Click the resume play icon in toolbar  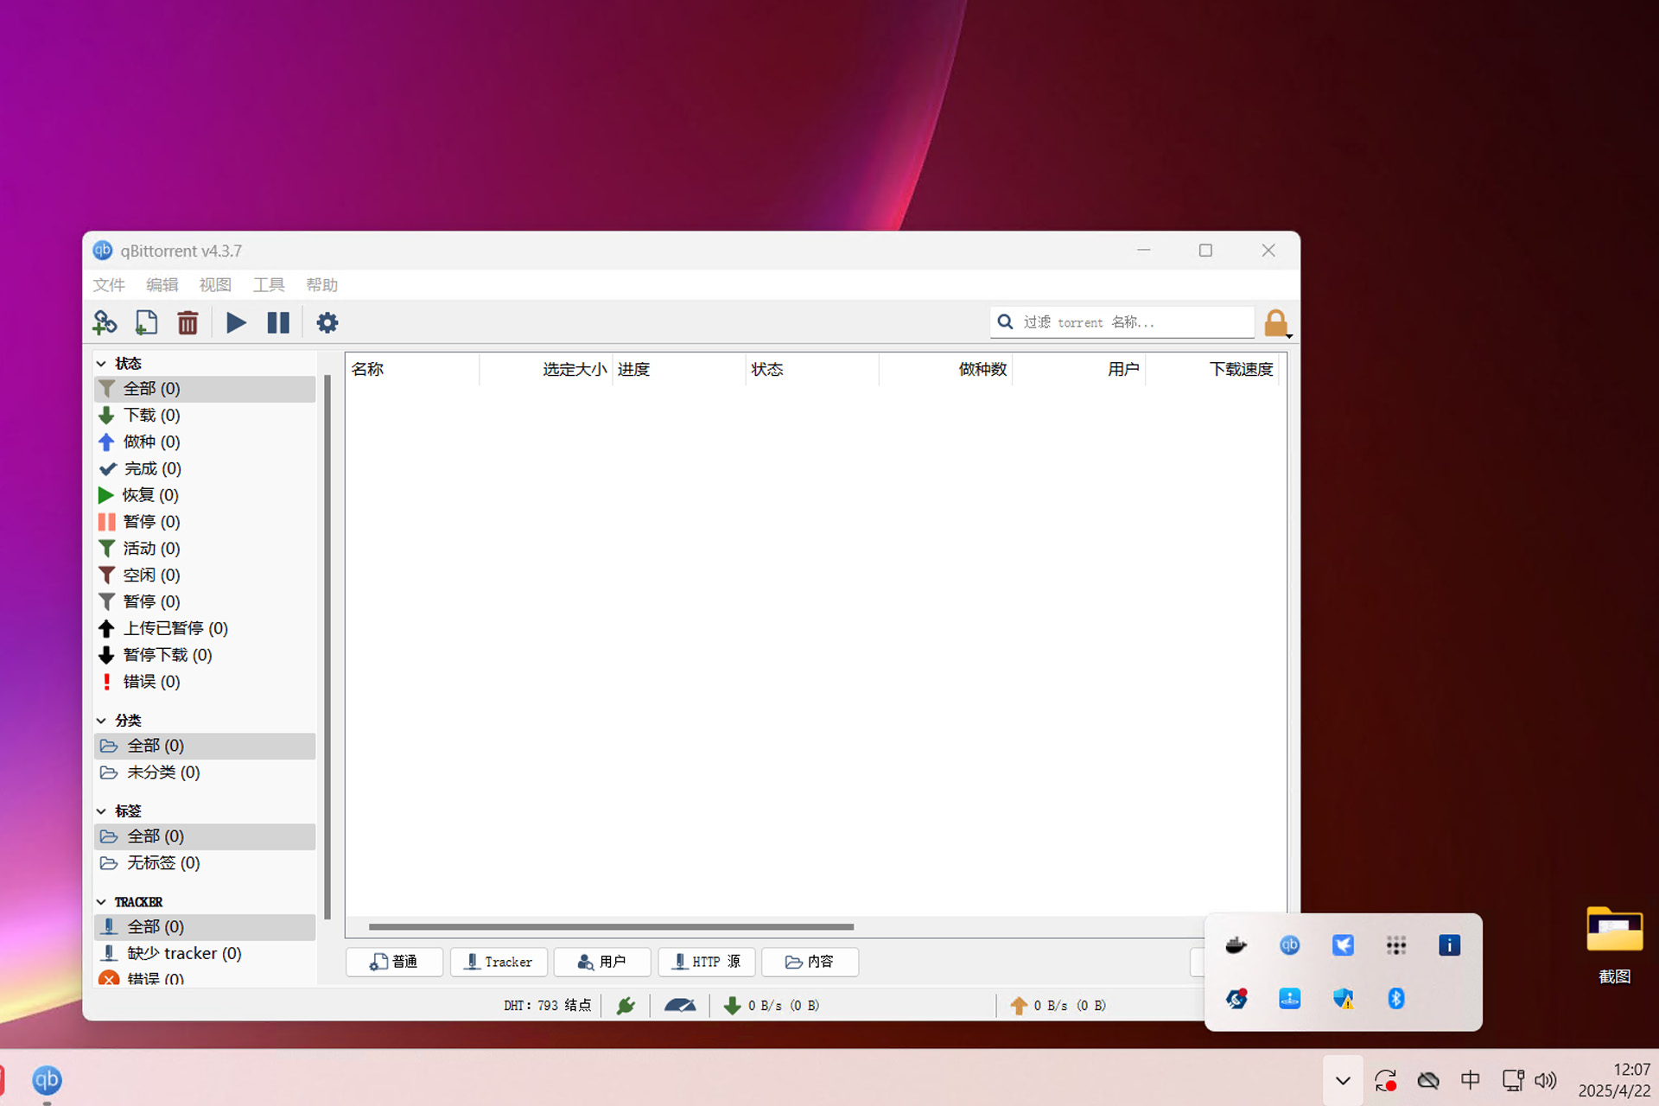pos(236,323)
